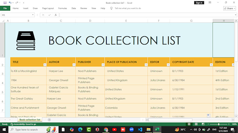
Task: Open the COPYRIGHT DATE filter dropdown
Action: 211,65
